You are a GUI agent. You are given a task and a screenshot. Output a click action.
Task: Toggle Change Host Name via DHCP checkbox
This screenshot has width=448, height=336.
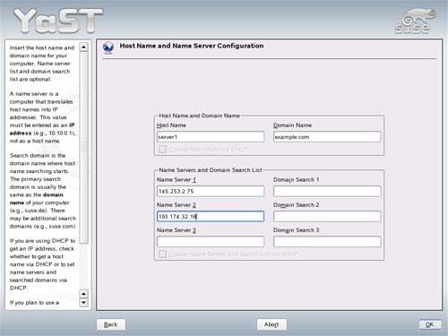click(162, 149)
